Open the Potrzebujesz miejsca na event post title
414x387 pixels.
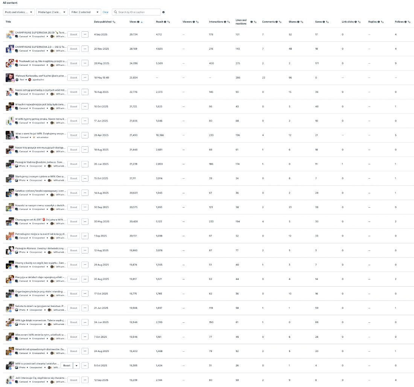pos(40,234)
